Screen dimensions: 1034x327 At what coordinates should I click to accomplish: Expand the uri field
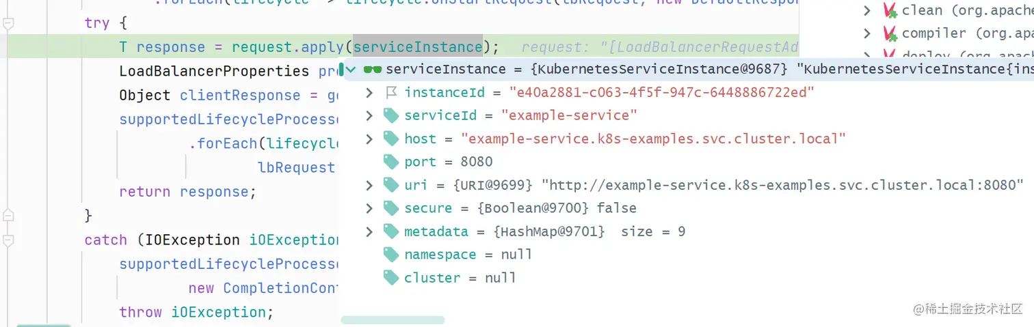coord(370,185)
